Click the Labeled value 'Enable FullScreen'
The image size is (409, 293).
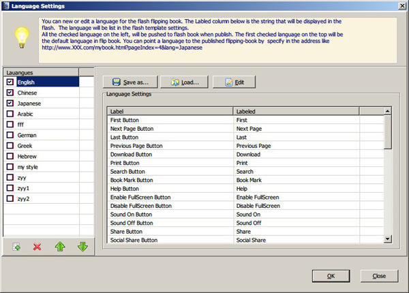pos(258,198)
